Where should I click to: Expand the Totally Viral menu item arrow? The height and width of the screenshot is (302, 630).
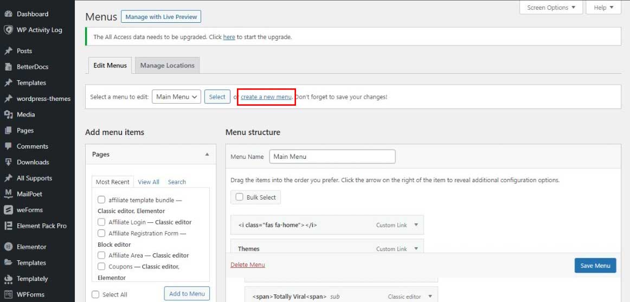coord(430,297)
